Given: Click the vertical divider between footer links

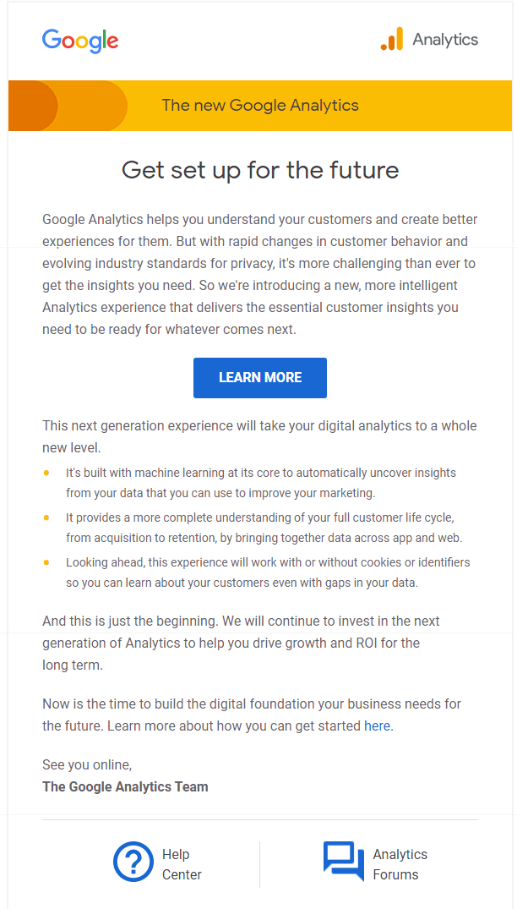Looking at the screenshot, I should point(260,864).
